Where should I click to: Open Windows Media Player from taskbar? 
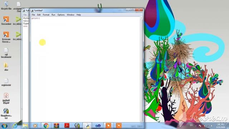coord(35,126)
